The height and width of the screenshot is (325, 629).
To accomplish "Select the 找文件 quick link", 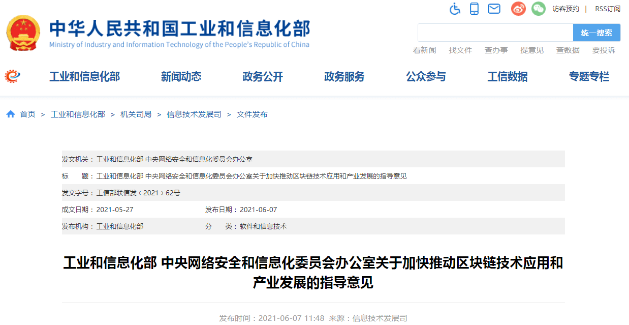I will (460, 50).
